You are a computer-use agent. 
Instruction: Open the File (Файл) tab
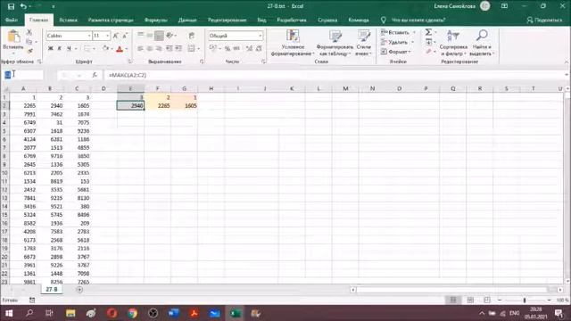12,20
